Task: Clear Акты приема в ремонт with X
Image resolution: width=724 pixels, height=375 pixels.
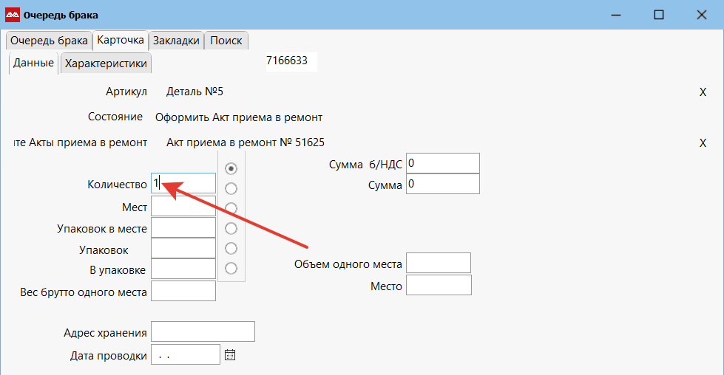Action: click(x=703, y=142)
